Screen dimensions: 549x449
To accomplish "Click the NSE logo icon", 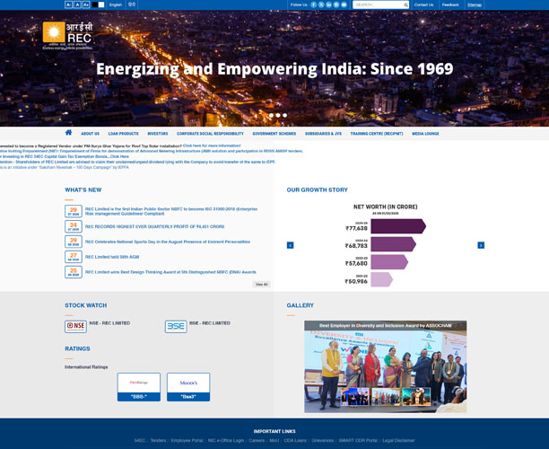I will pos(75,326).
